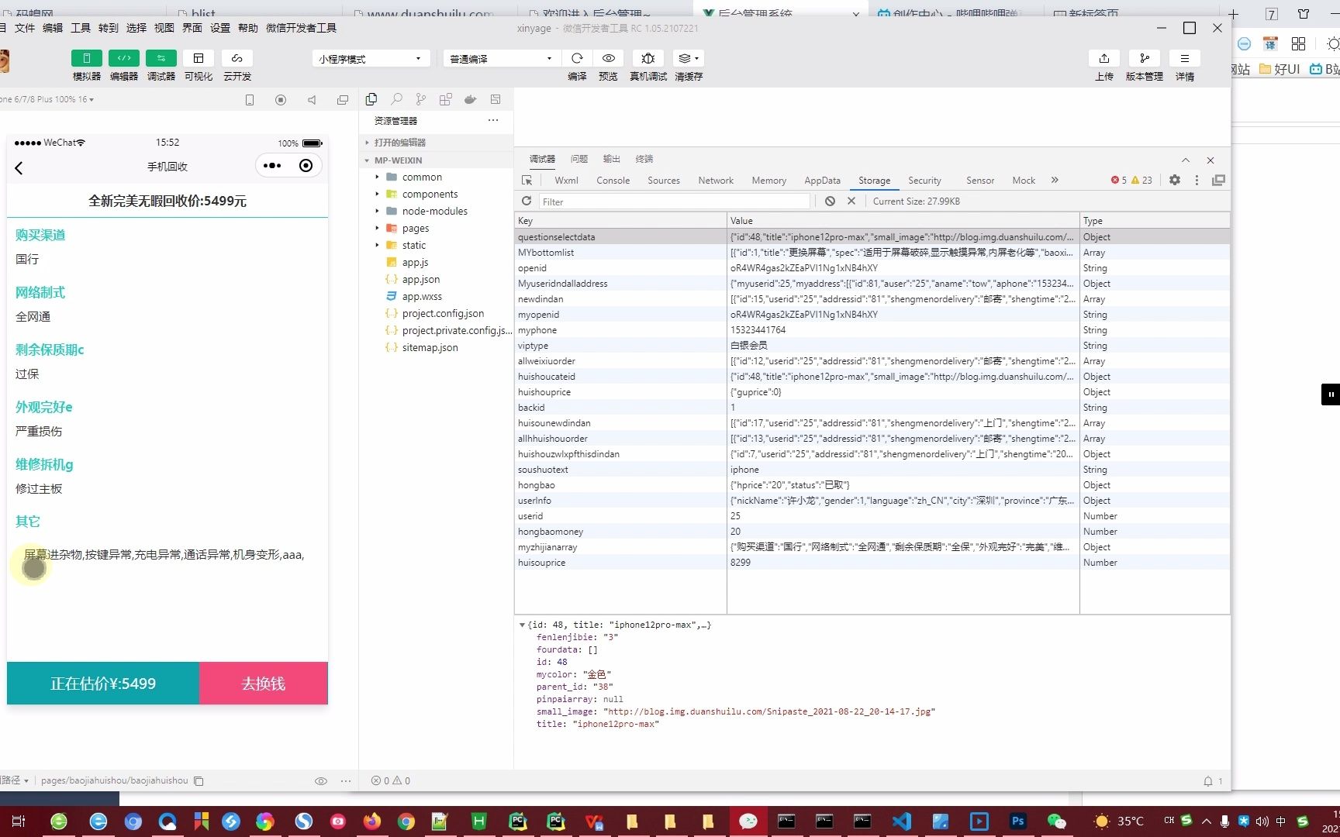The image size is (1340, 837).
Task: Click the devtools three-dot options menu
Action: click(1197, 180)
